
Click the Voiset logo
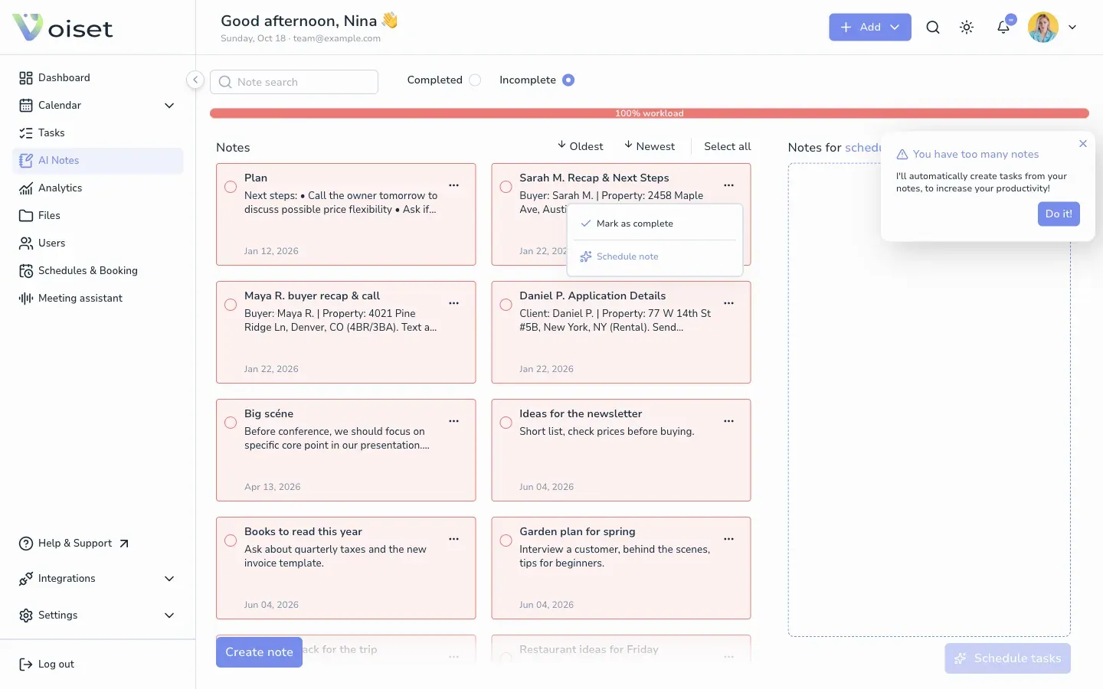[63, 28]
